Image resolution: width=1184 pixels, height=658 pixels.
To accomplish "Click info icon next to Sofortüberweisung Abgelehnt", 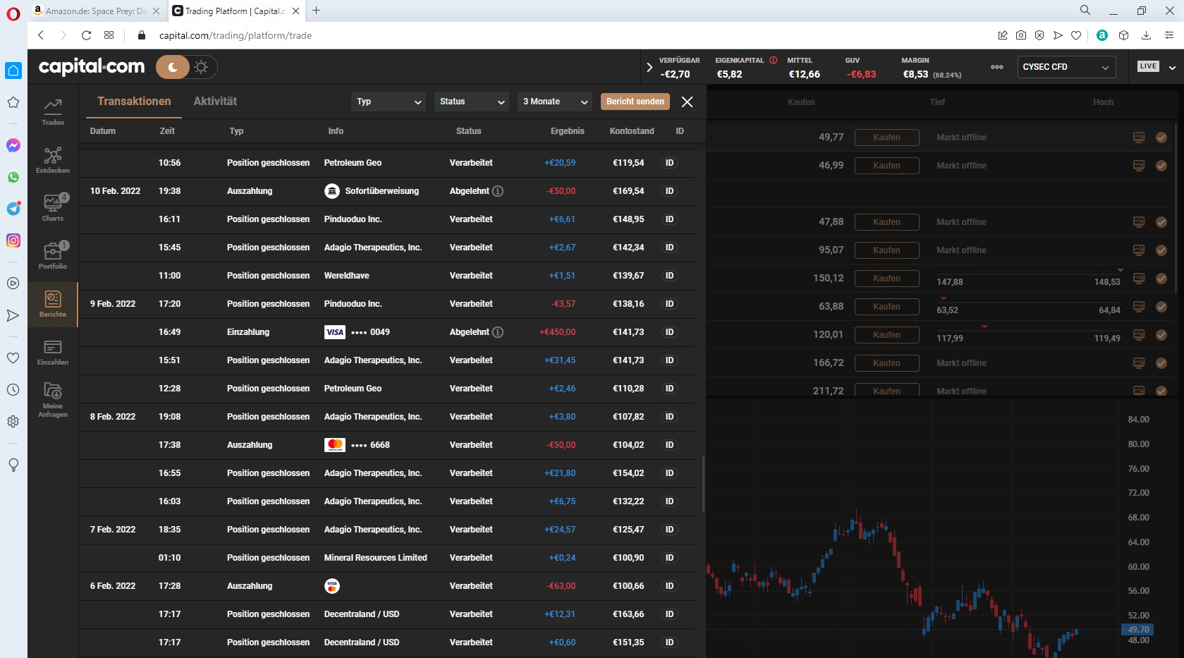I will (x=498, y=191).
